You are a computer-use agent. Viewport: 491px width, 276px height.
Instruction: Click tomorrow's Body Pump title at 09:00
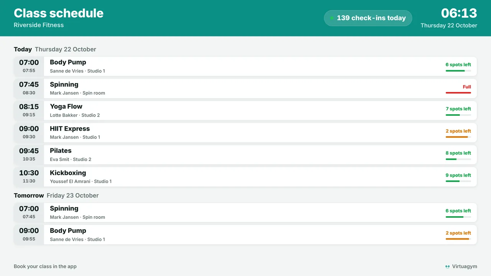68,231
